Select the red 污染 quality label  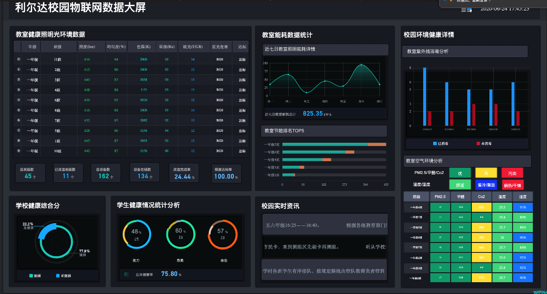pyautogui.click(x=513, y=173)
